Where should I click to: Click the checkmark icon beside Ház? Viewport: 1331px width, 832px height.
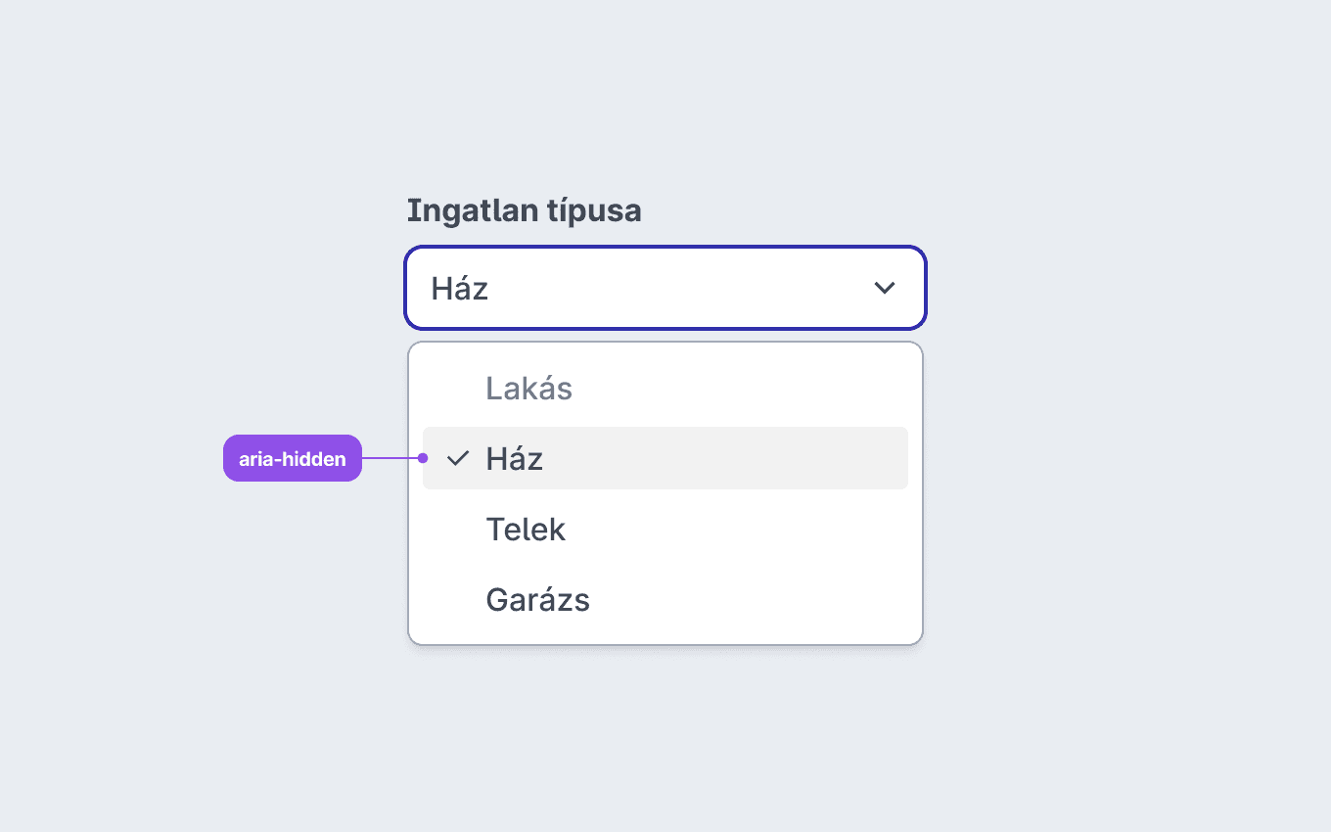[458, 458]
